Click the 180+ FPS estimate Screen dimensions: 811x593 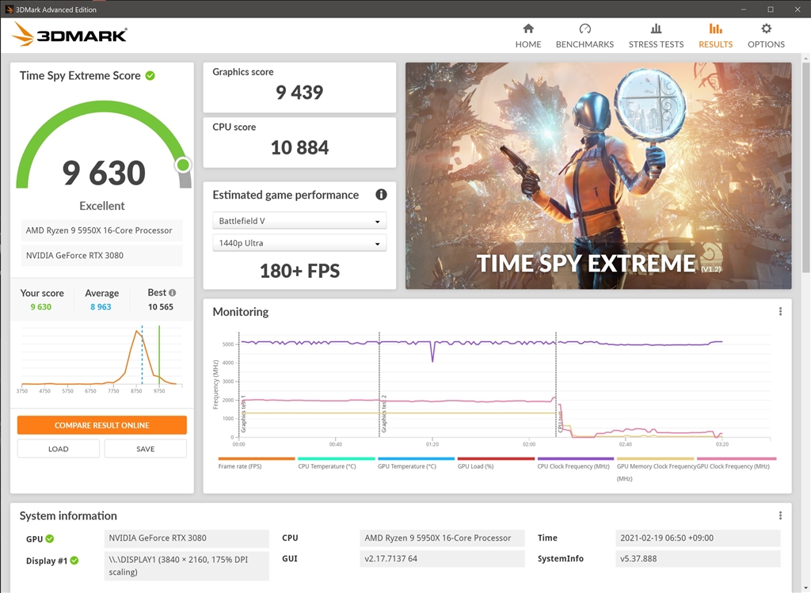coord(299,271)
